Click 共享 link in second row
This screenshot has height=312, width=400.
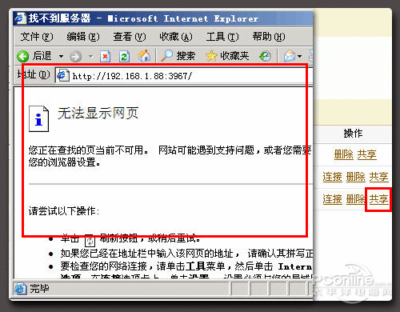[x=378, y=177]
